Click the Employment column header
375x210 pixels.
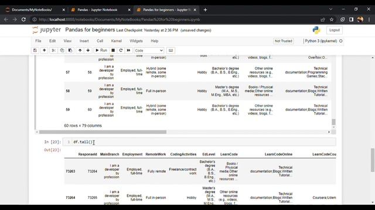[x=132, y=154]
